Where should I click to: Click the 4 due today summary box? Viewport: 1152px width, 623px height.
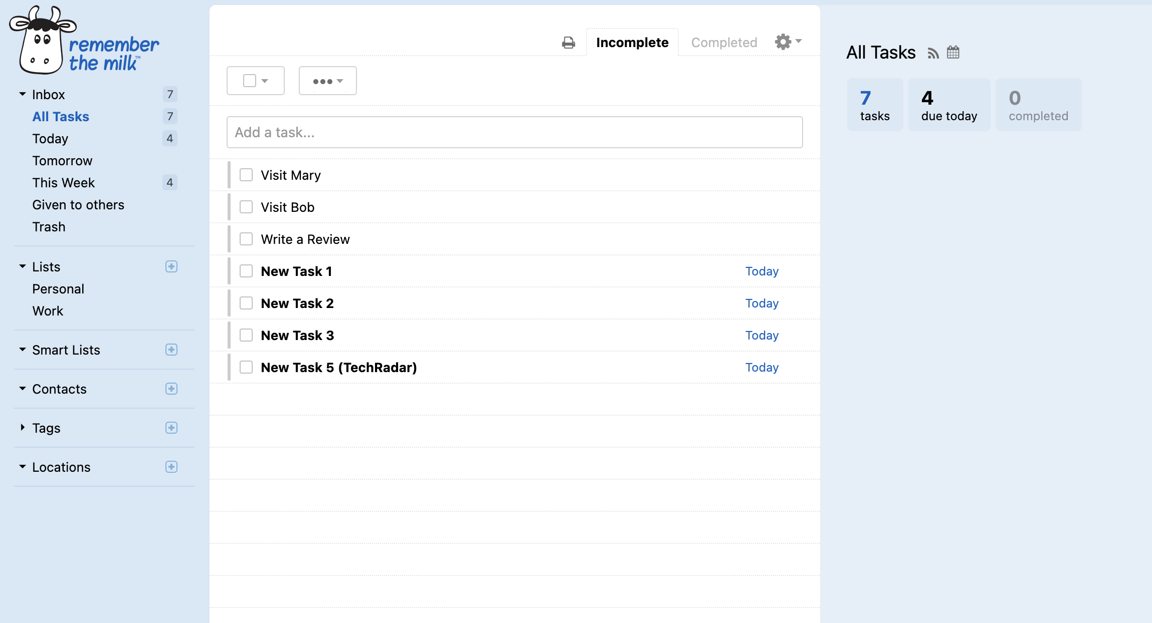point(949,105)
